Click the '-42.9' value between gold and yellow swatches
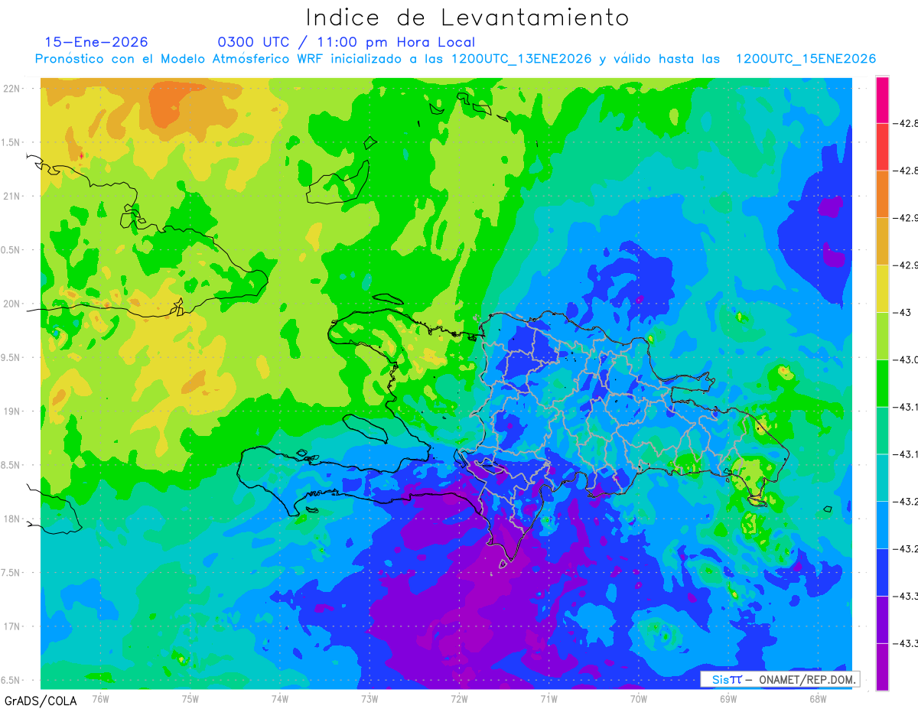918x709 pixels. click(907, 265)
